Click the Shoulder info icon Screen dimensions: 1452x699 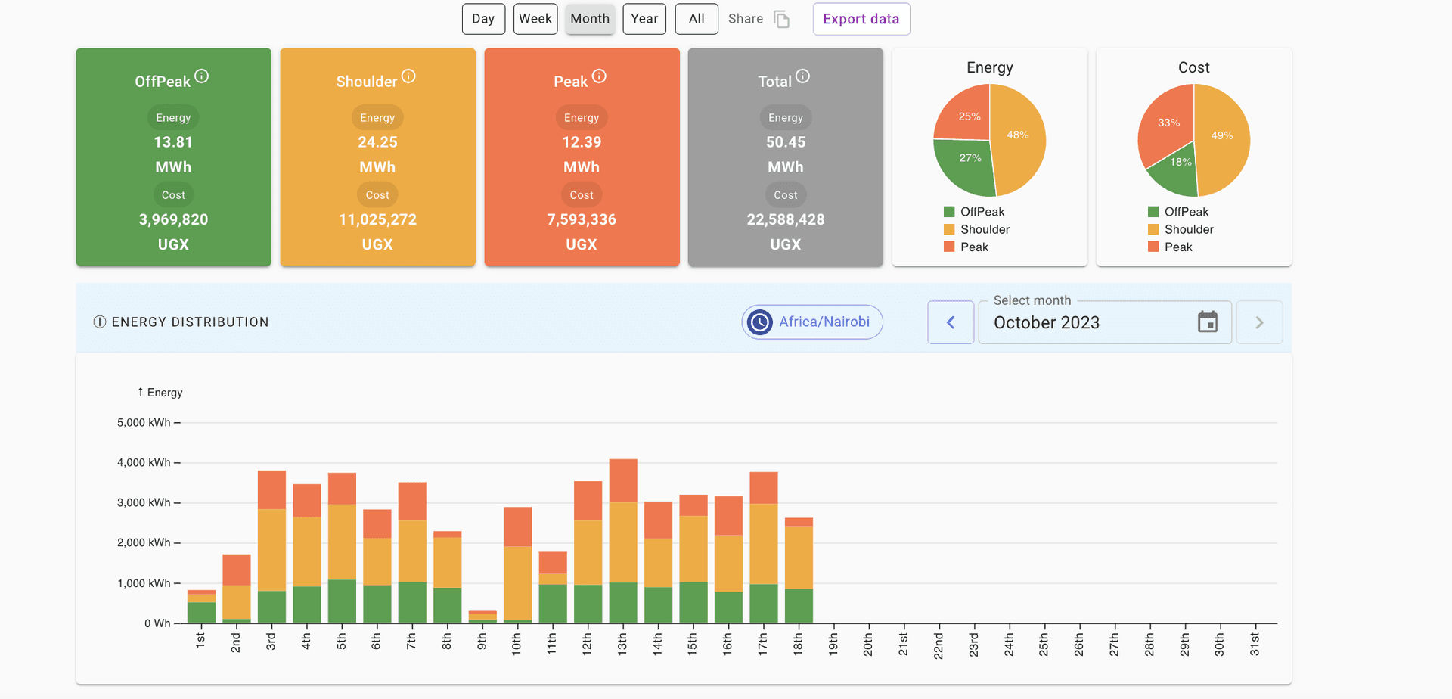point(408,76)
